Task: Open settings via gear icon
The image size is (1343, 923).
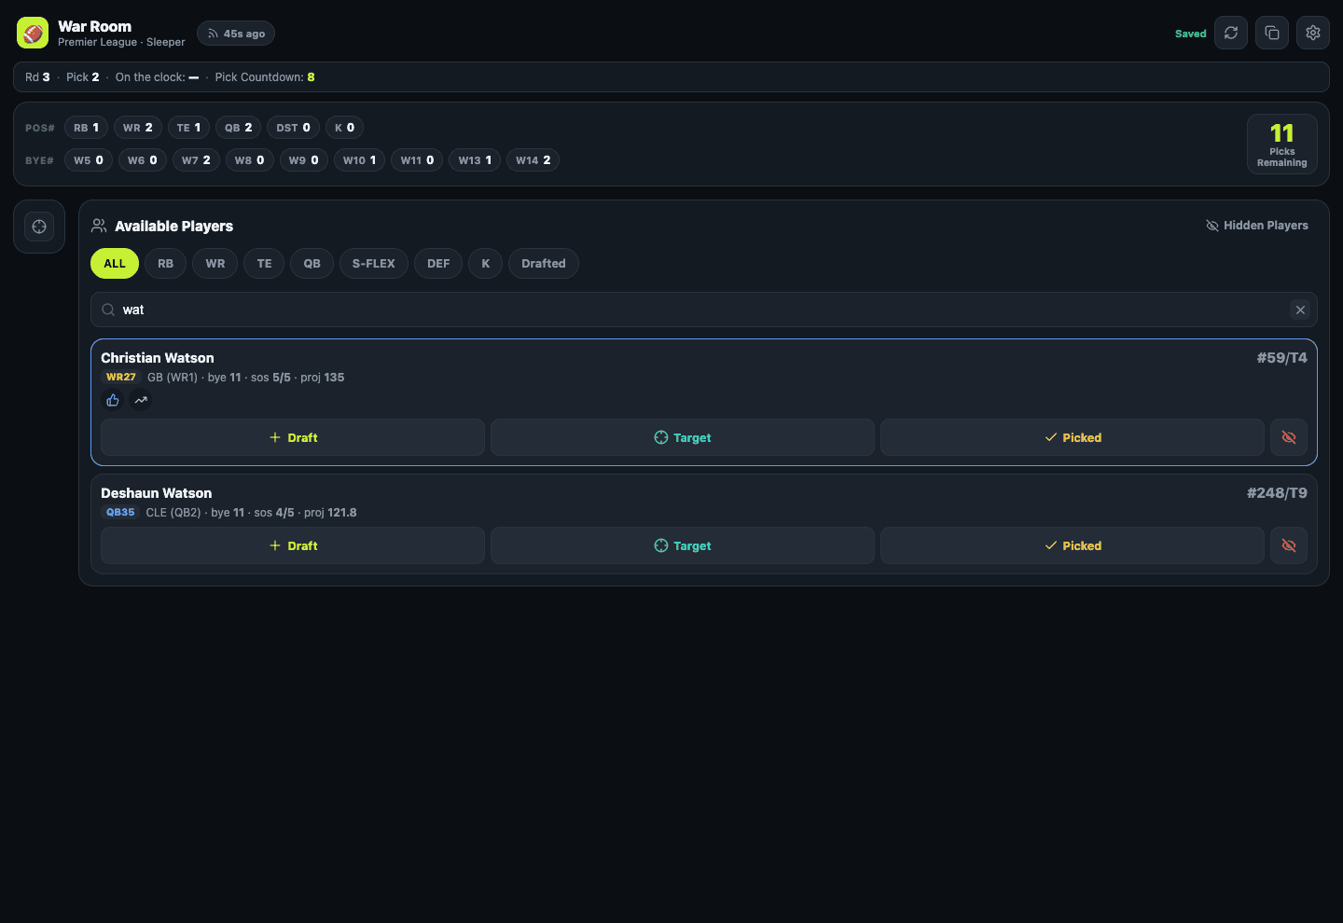Action: 1313,33
